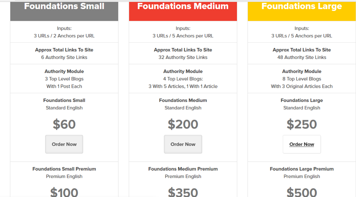The width and height of the screenshot is (356, 197).
Task: Click the $100 Foundations Small Premium price
Action: click(64, 192)
